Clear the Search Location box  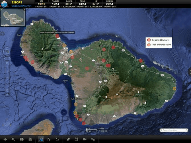[x=186, y=130]
